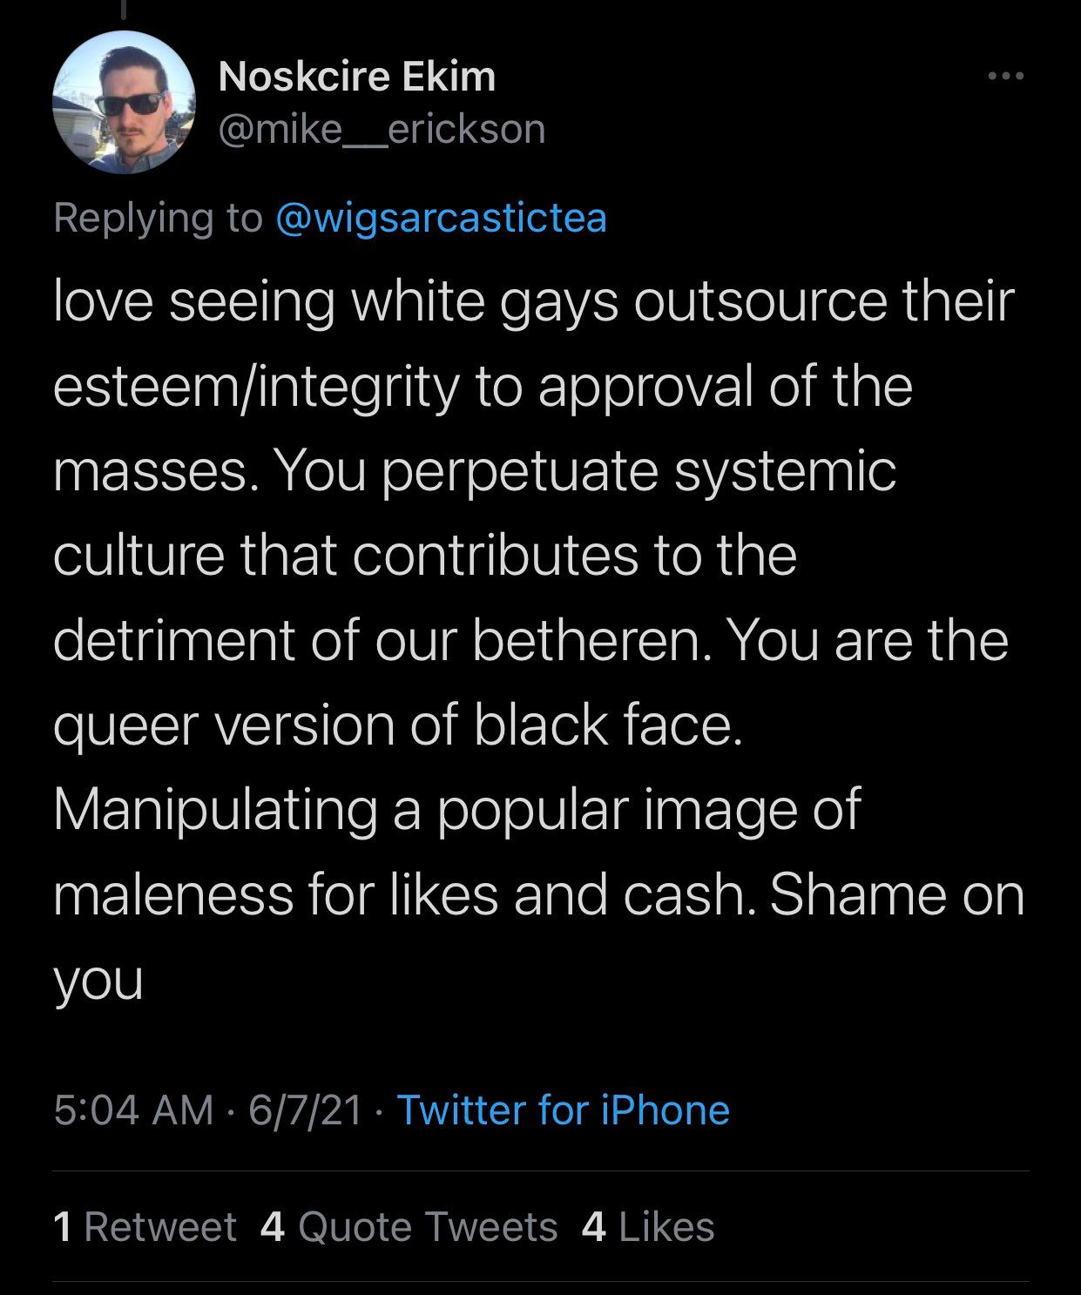The width and height of the screenshot is (1081, 1295).
Task: Click the number before Likes
Action: click(593, 1227)
